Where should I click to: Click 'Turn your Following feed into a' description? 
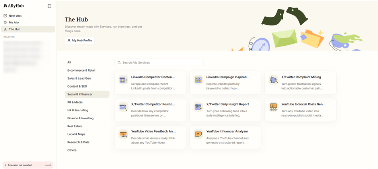point(227,111)
